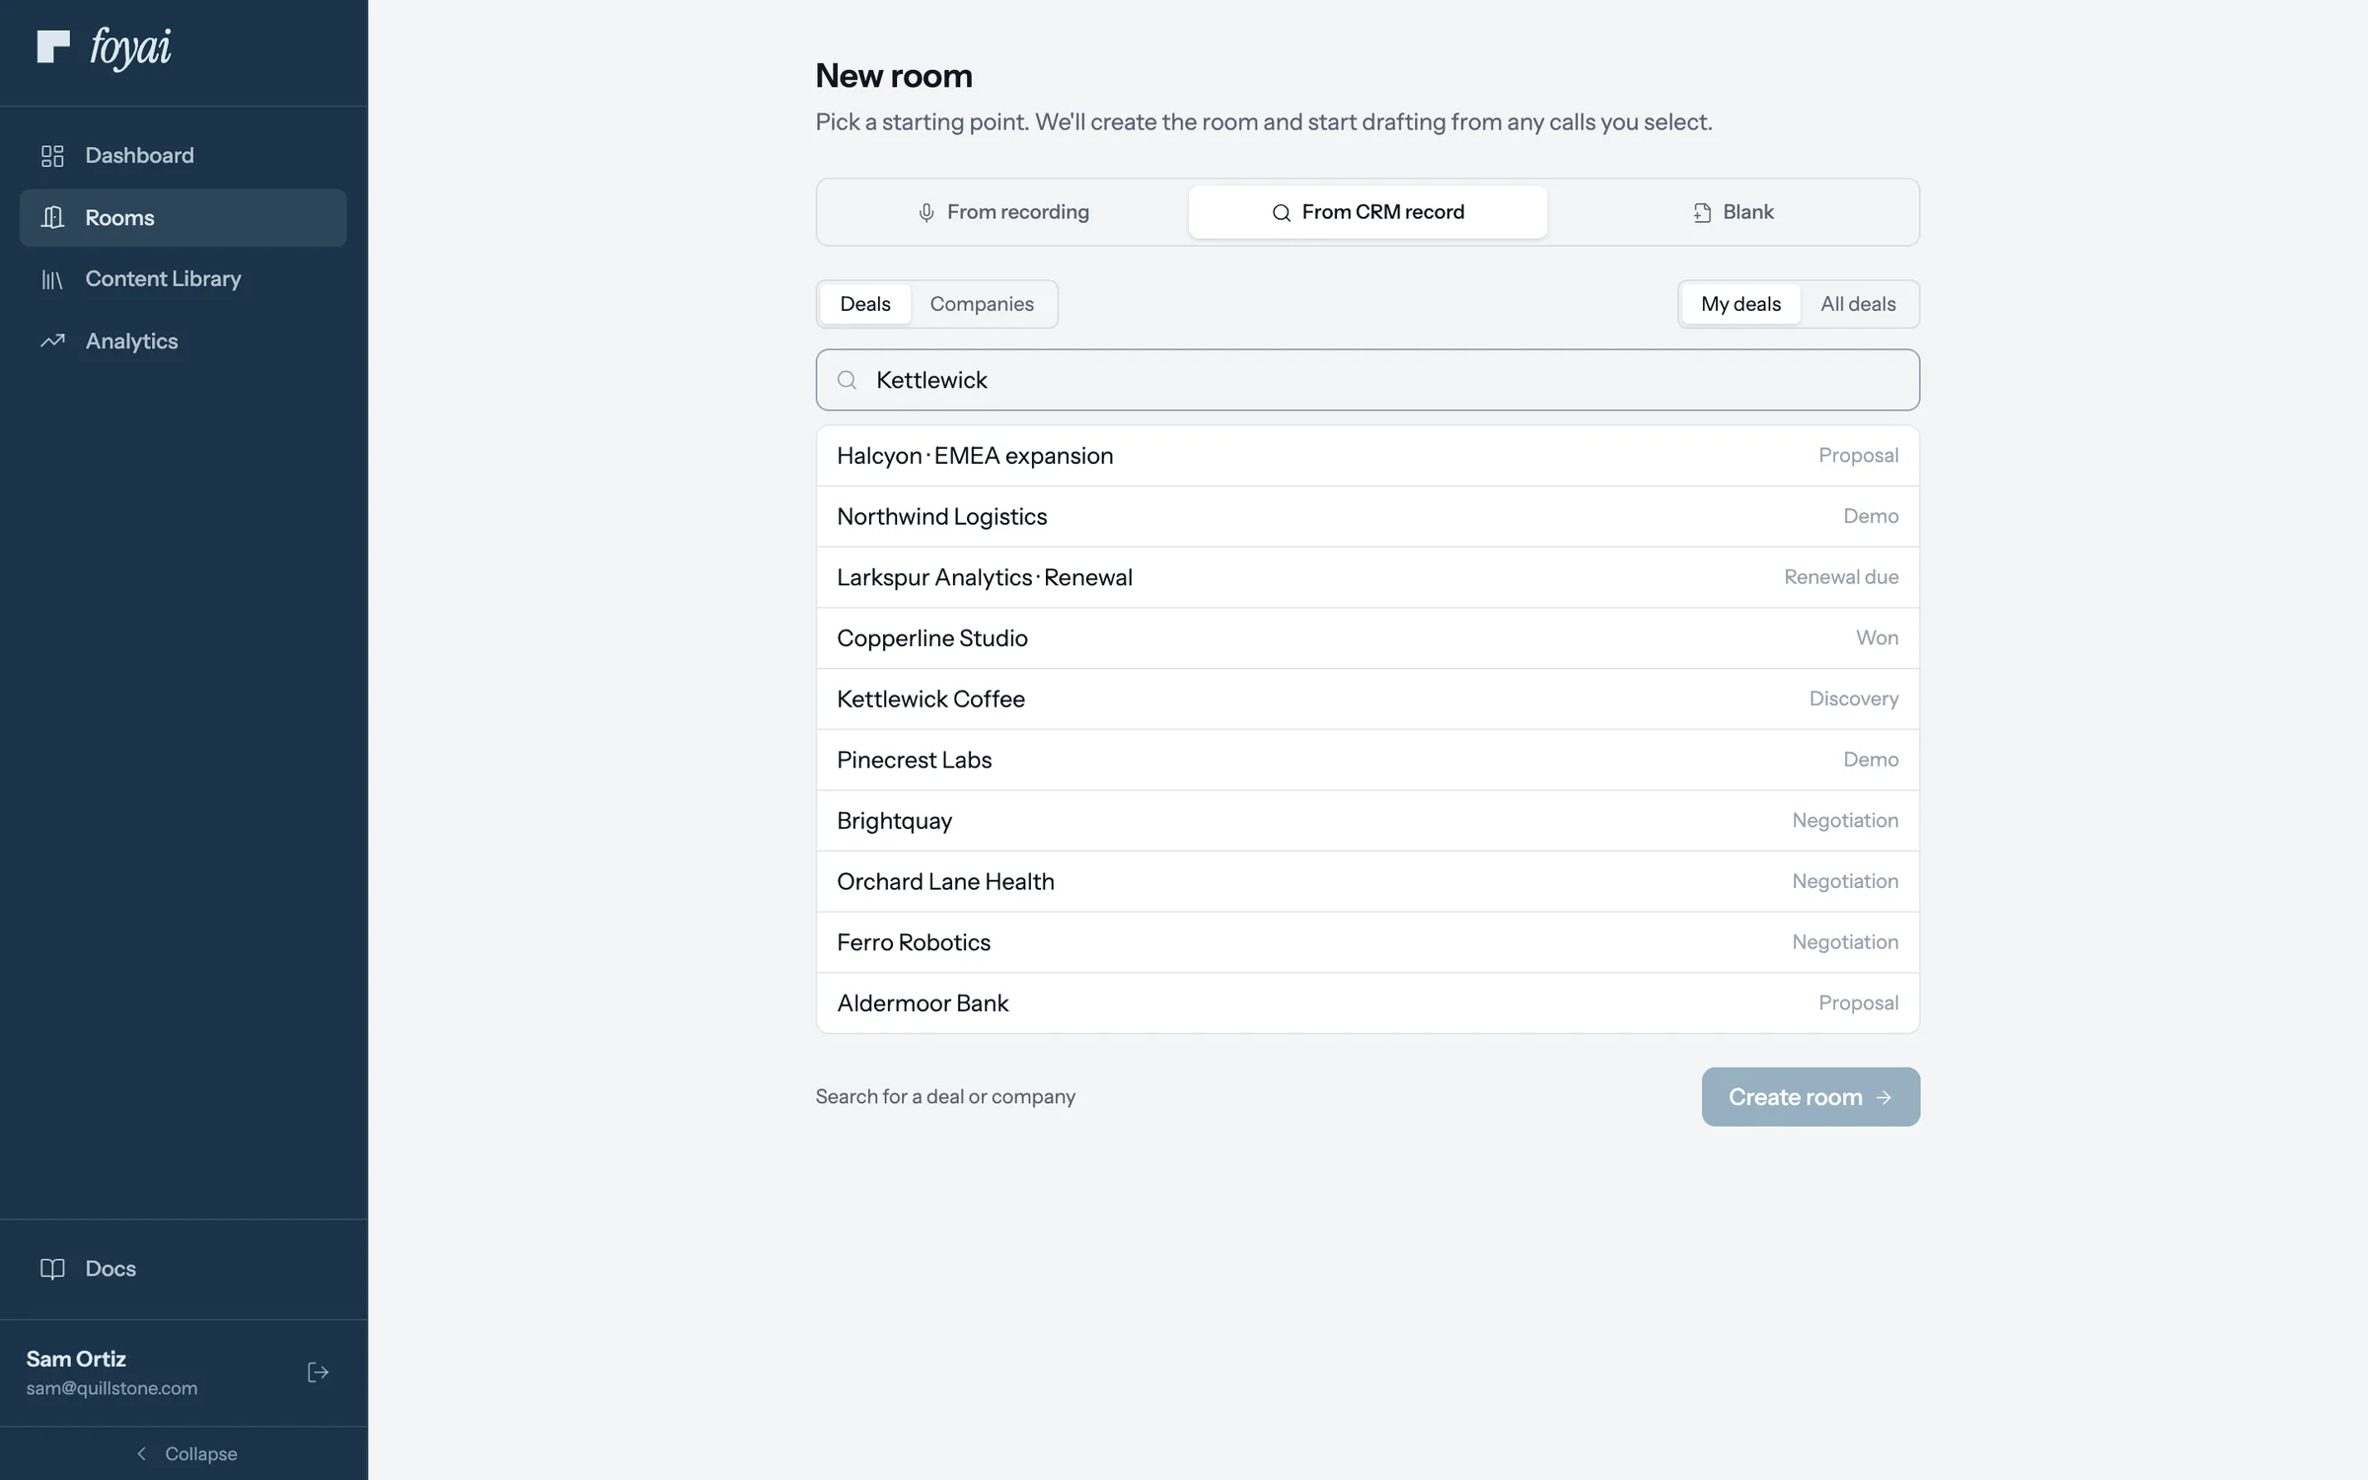Viewport: 2368px width, 1480px height.
Task: Click the arrow icon on Create room
Action: coord(1884,1097)
